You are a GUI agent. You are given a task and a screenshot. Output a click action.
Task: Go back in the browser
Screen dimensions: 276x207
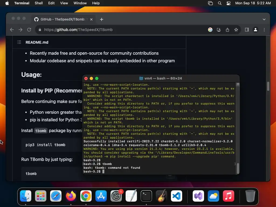coord(12,30)
